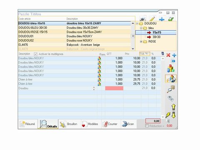Expand the ROSE folder
The height and width of the screenshot is (150, 200).
pyautogui.click(x=141, y=42)
